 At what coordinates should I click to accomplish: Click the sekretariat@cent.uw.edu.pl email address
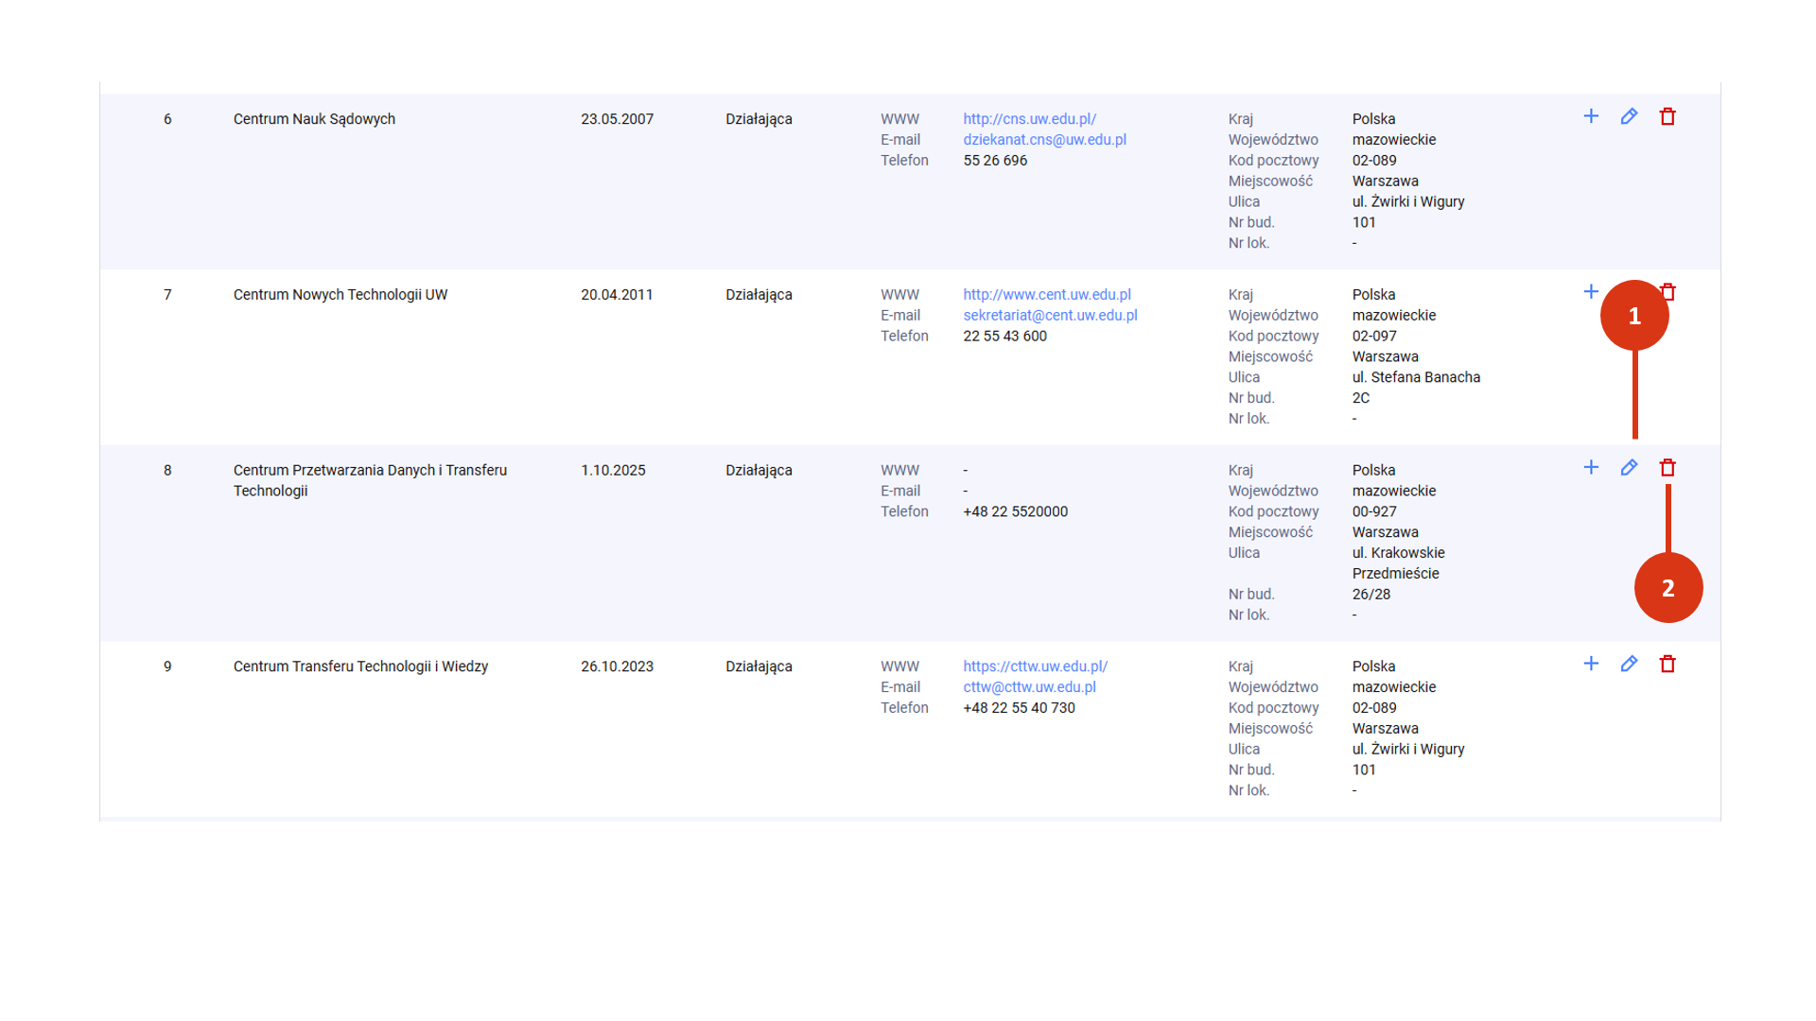click(1050, 316)
